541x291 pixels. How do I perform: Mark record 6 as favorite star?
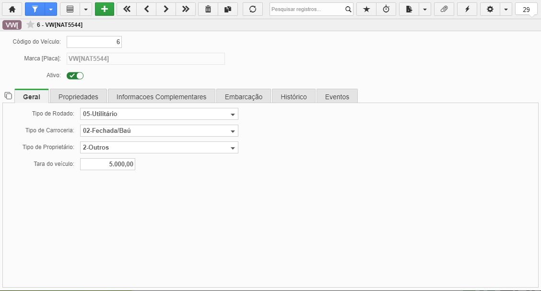coord(30,24)
